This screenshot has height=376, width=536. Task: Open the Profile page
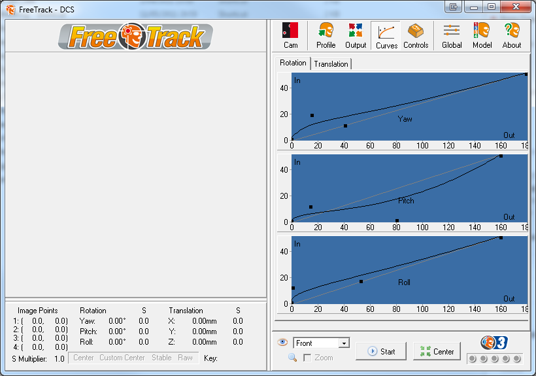tap(326, 35)
